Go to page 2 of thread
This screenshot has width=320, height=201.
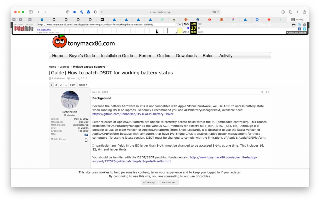pos(56,85)
